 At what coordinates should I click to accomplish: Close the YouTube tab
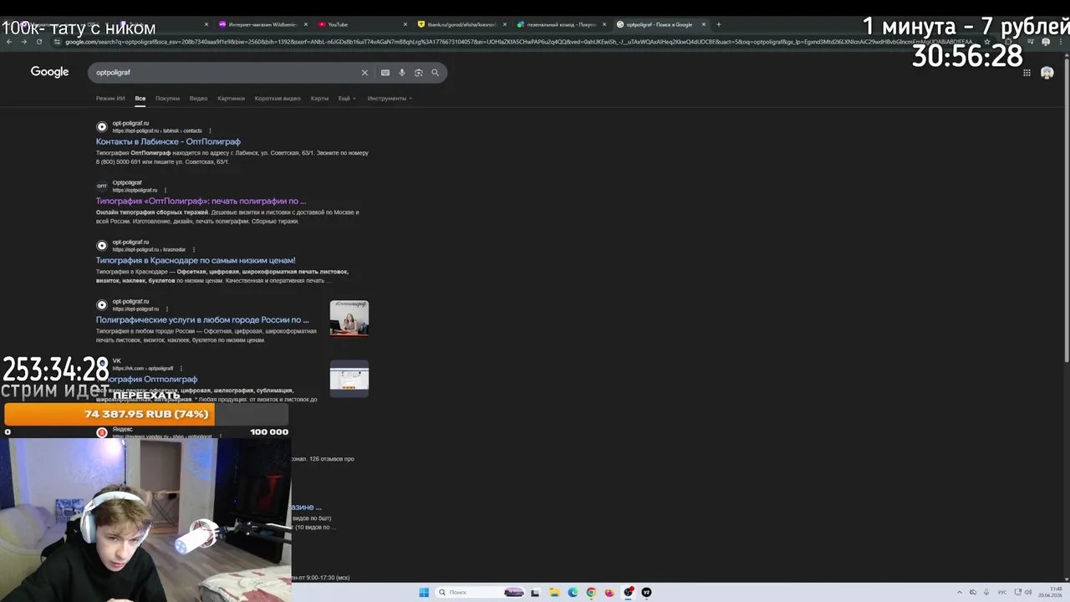click(x=405, y=24)
